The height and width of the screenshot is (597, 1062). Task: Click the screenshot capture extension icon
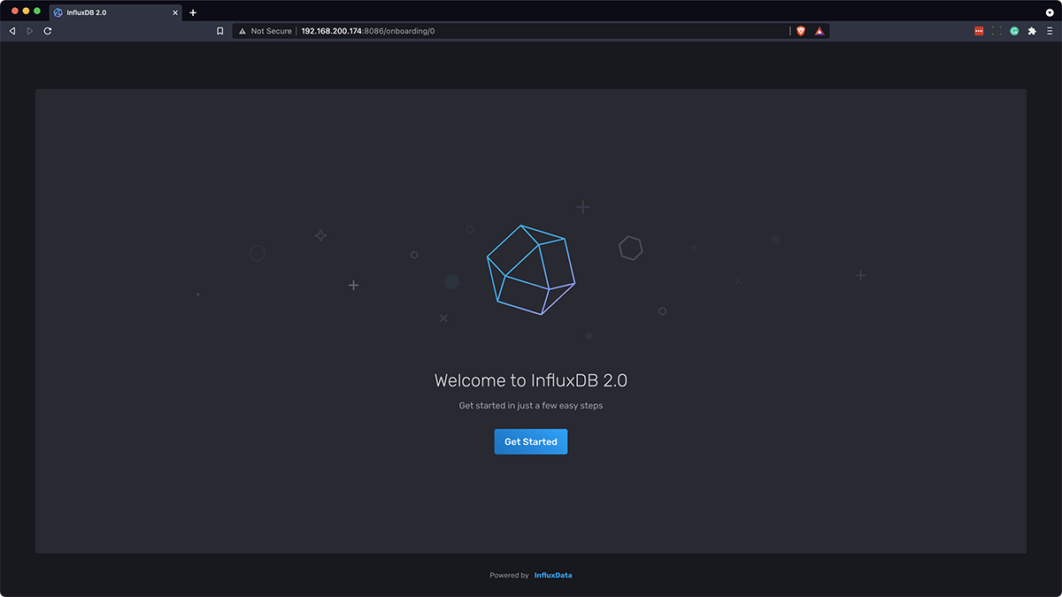pyautogui.click(x=997, y=31)
